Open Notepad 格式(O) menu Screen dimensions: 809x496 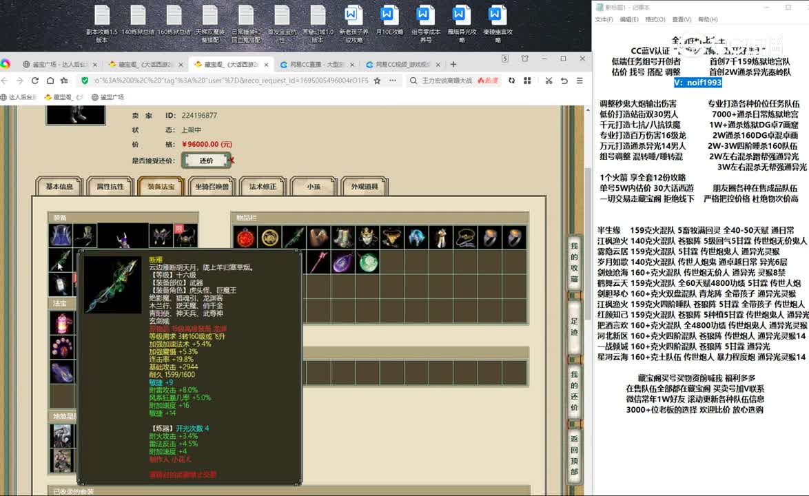point(655,19)
